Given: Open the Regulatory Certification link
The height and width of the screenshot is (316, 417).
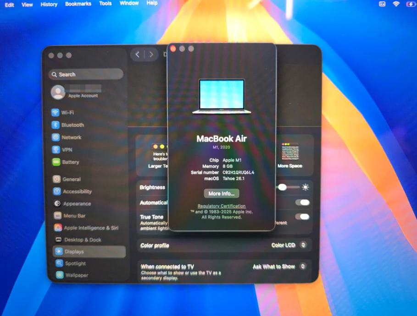Looking at the screenshot, I should 222,206.
